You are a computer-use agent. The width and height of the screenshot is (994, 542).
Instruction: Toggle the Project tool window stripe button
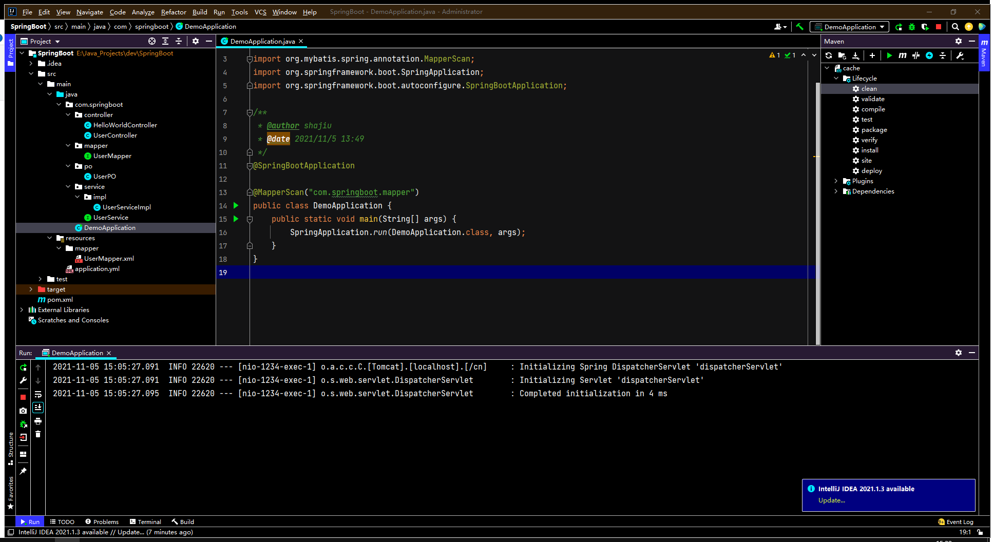10,52
